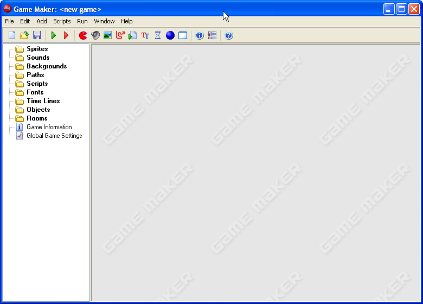Click the Game Maker title bar app icon

7,9
